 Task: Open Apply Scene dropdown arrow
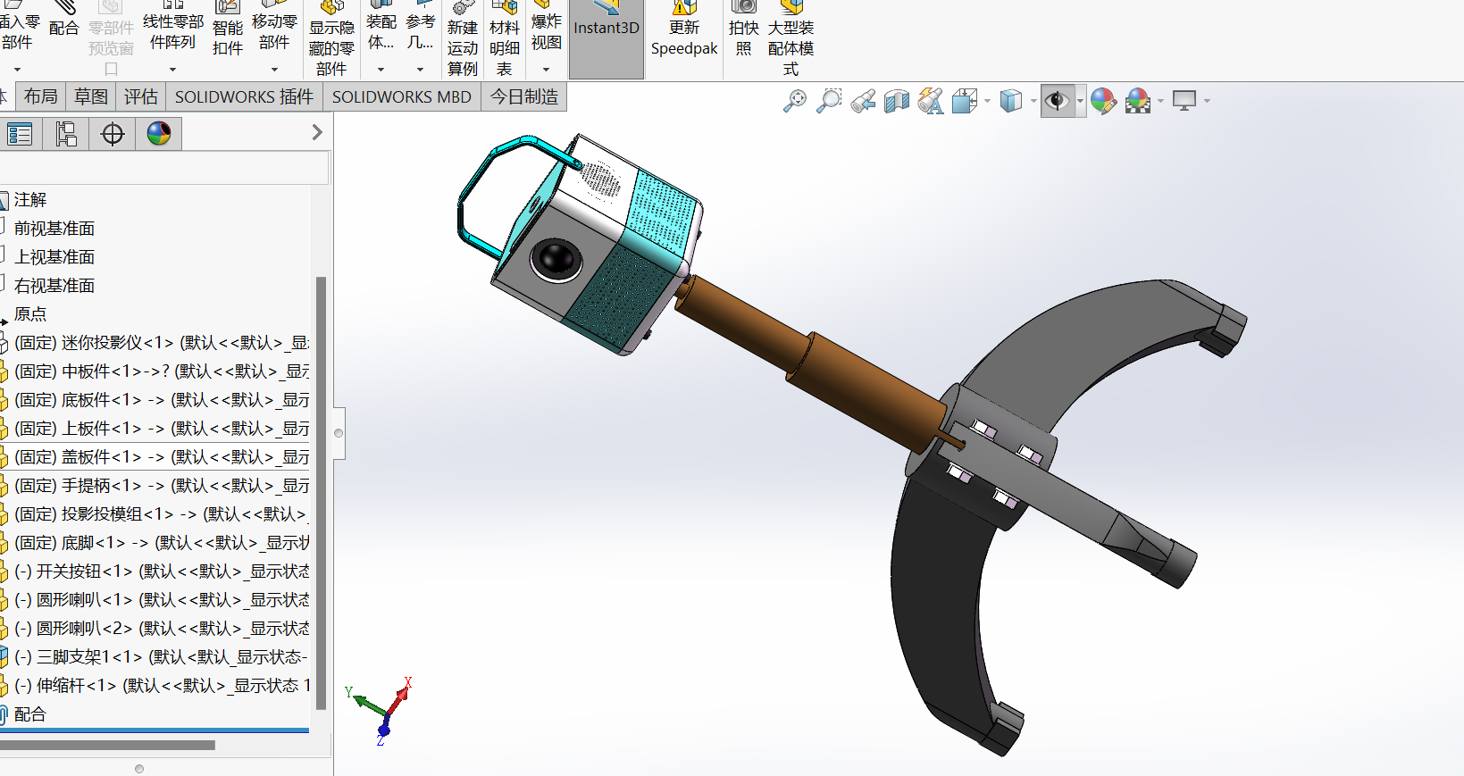coord(1160,101)
